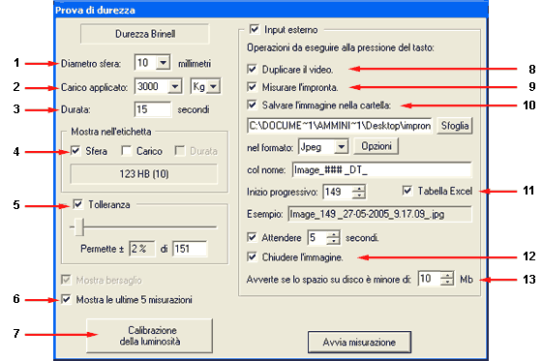Decrease disk space warning Mb value
Screen dimensions: 542x361
coord(447,283)
